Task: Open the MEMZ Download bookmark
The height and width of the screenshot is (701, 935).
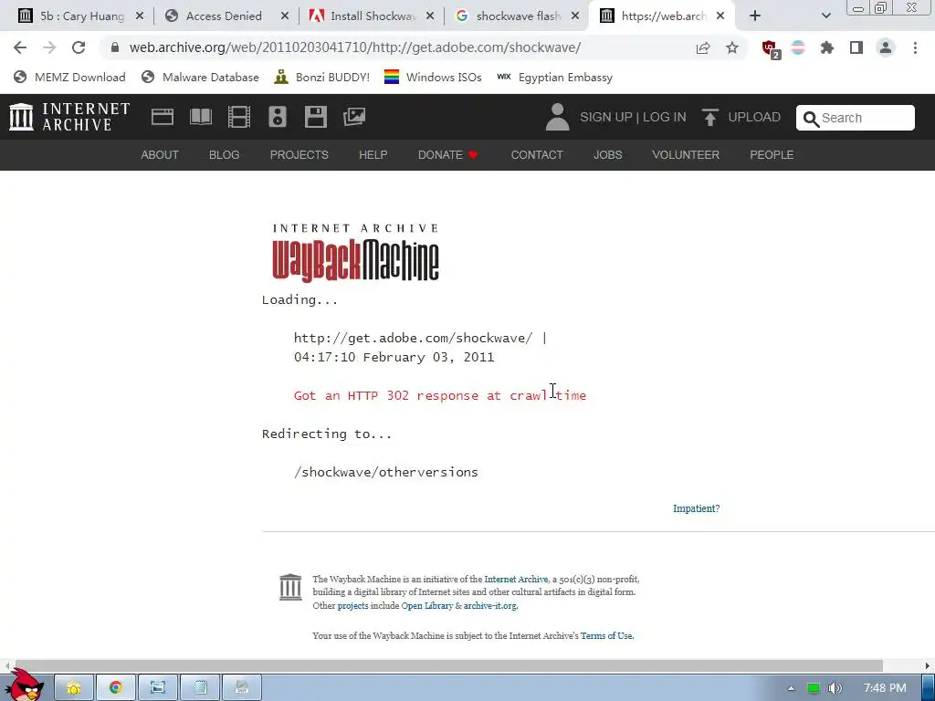Action: click(x=69, y=78)
